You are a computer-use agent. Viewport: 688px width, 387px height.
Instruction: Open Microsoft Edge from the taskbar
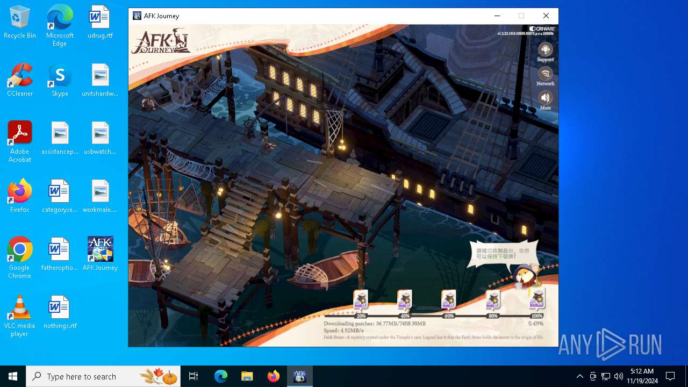[x=221, y=376]
